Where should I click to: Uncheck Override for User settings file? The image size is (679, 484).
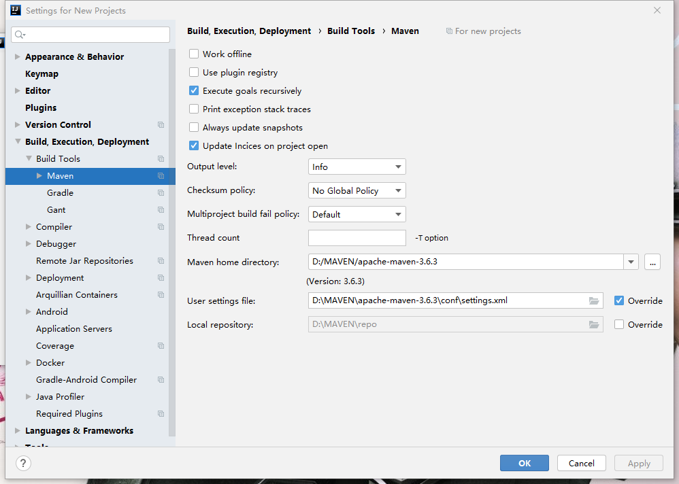click(x=619, y=300)
